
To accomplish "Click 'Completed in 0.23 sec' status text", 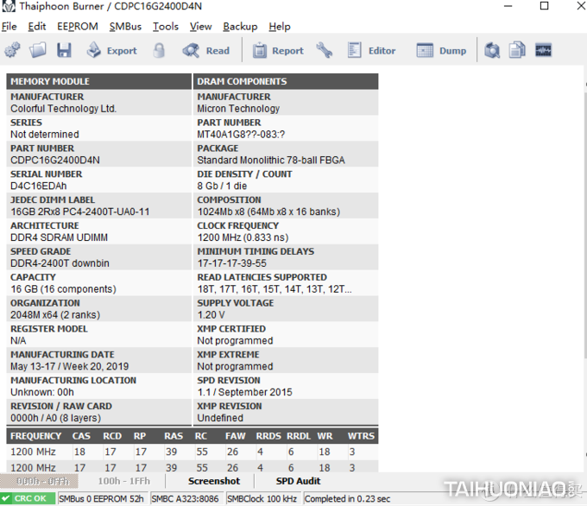I will coord(347,498).
